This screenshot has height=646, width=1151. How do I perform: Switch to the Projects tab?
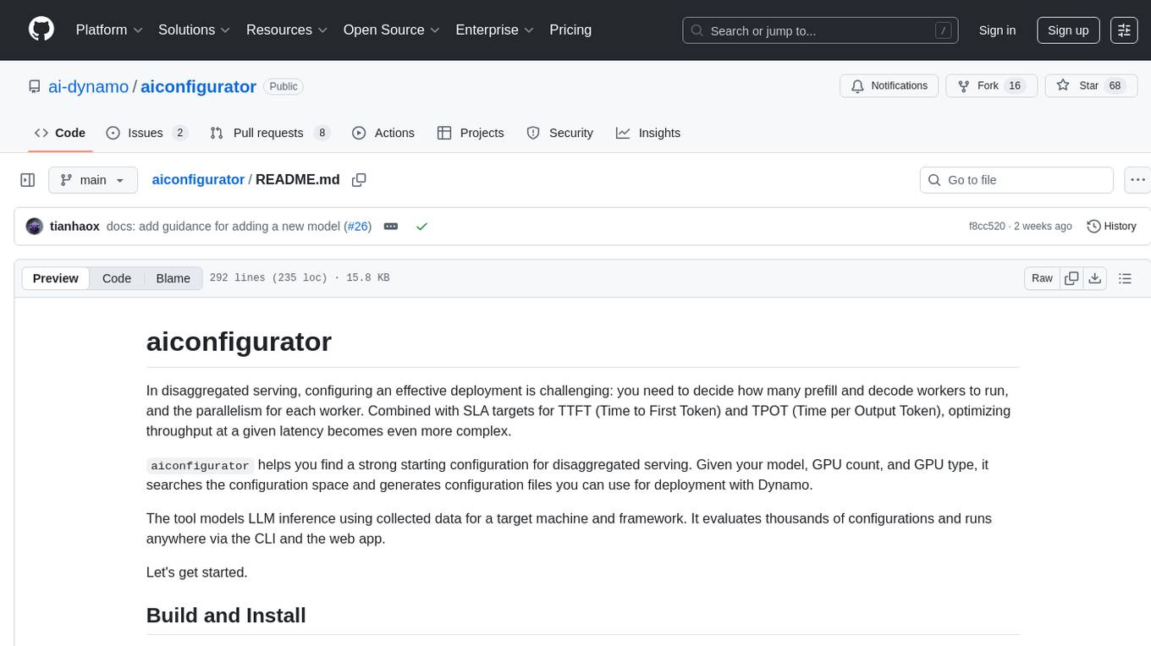tap(470, 133)
